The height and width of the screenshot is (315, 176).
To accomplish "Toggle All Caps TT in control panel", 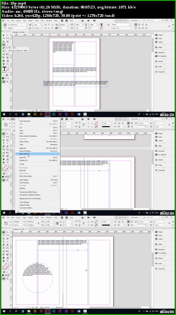I will coord(46,25).
